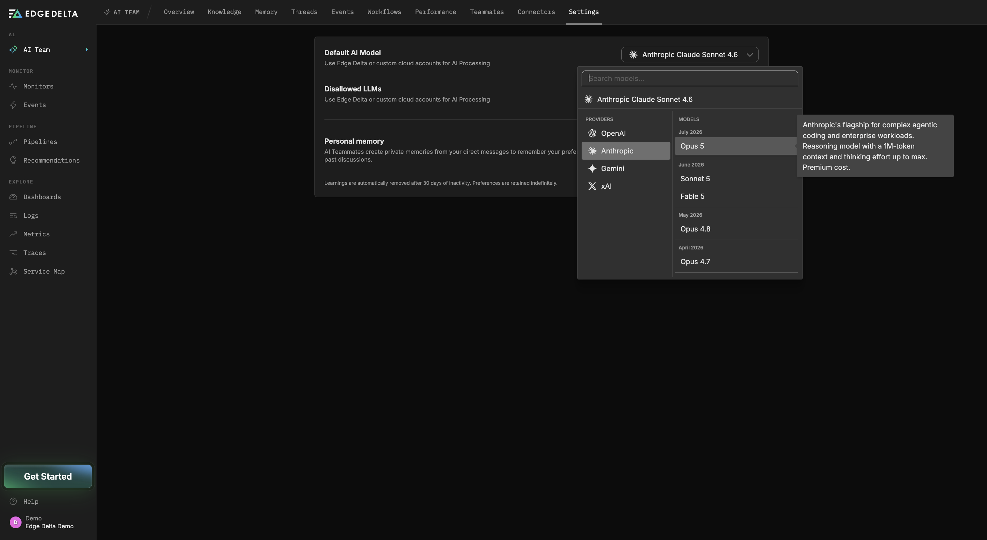Click starburst icon beside current Sonnet 4.6 row
Image resolution: width=987 pixels, height=540 pixels.
(x=588, y=99)
